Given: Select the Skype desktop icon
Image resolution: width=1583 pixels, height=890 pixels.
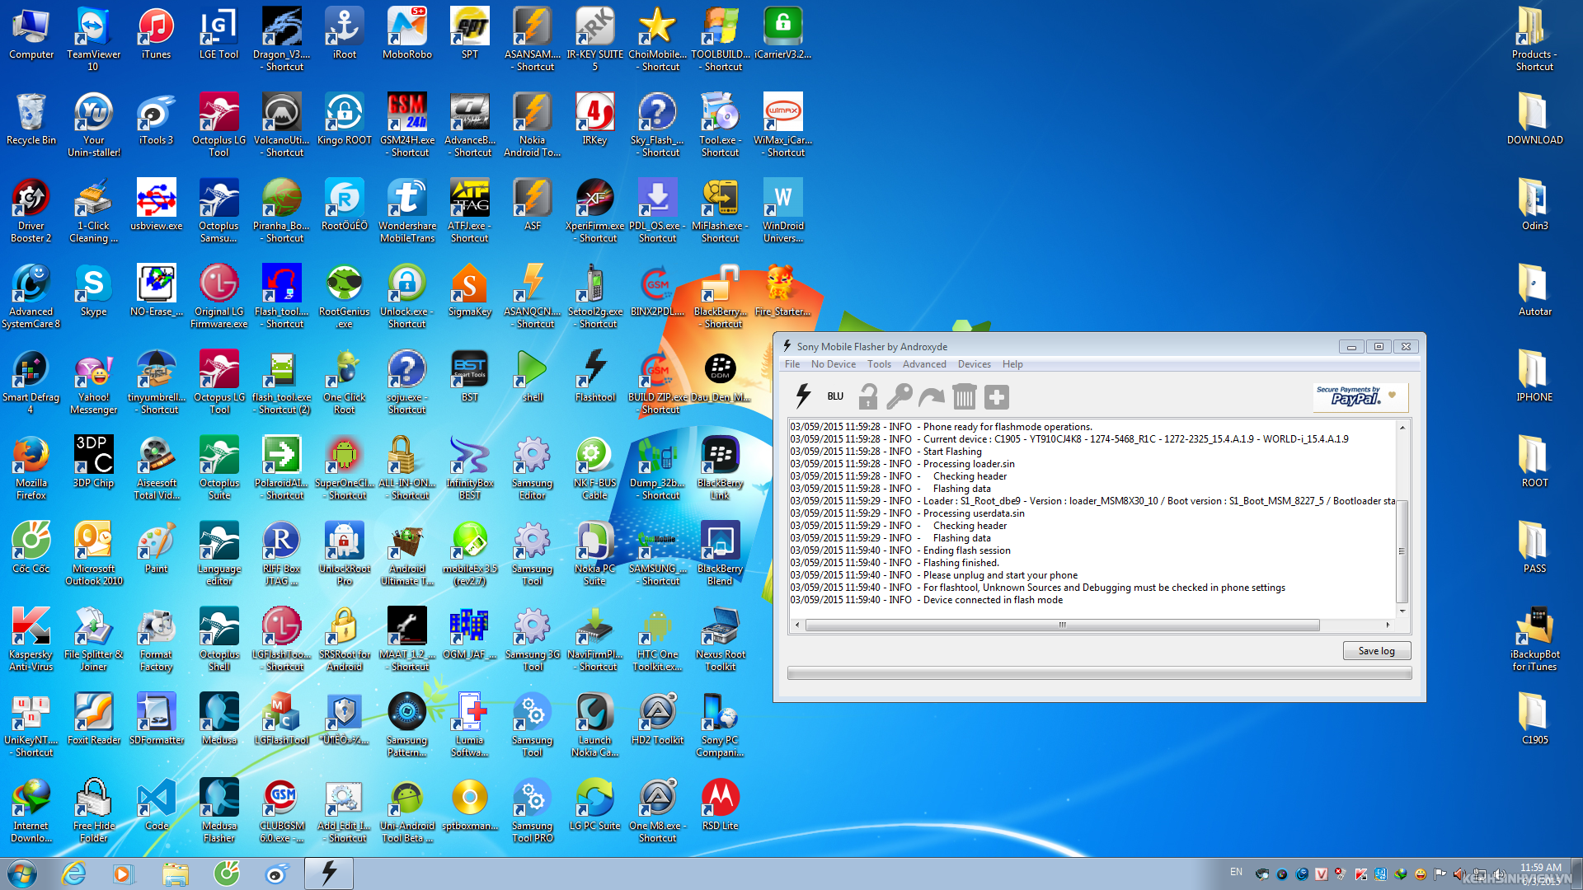Looking at the screenshot, I should coord(93,290).
